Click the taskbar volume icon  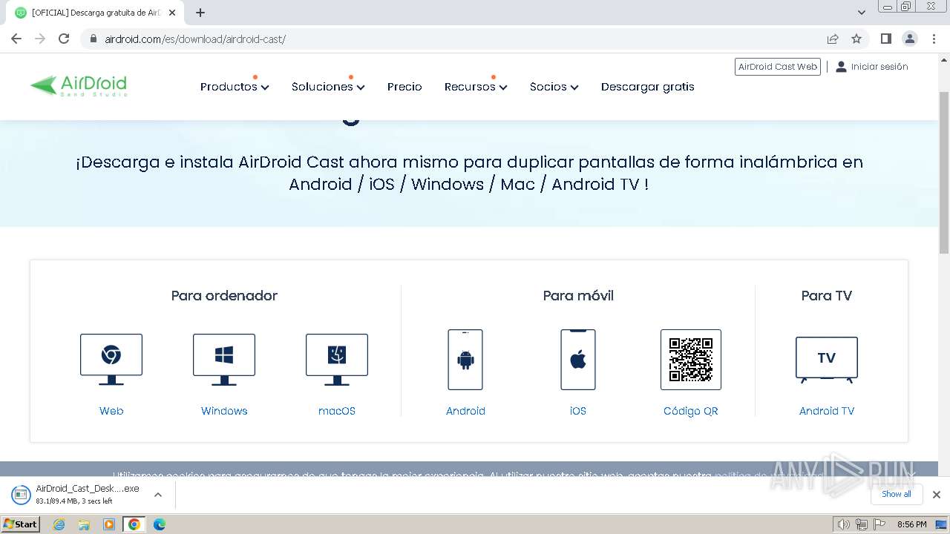coord(843,524)
